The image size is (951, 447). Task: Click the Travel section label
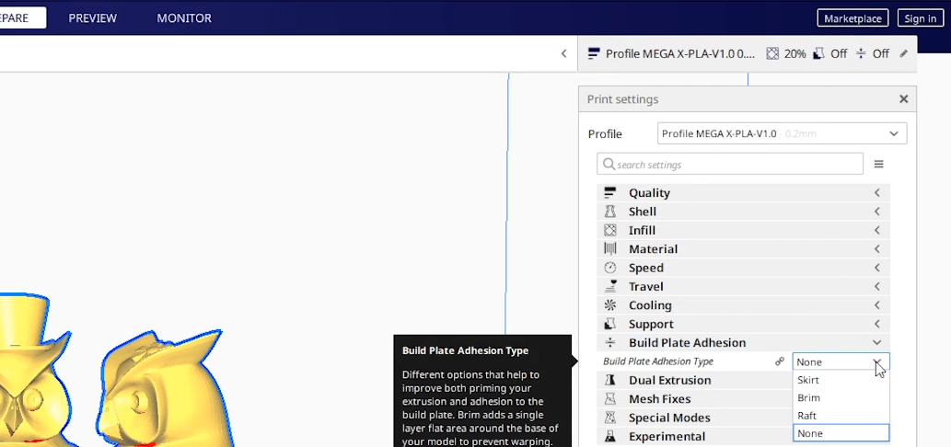click(646, 286)
